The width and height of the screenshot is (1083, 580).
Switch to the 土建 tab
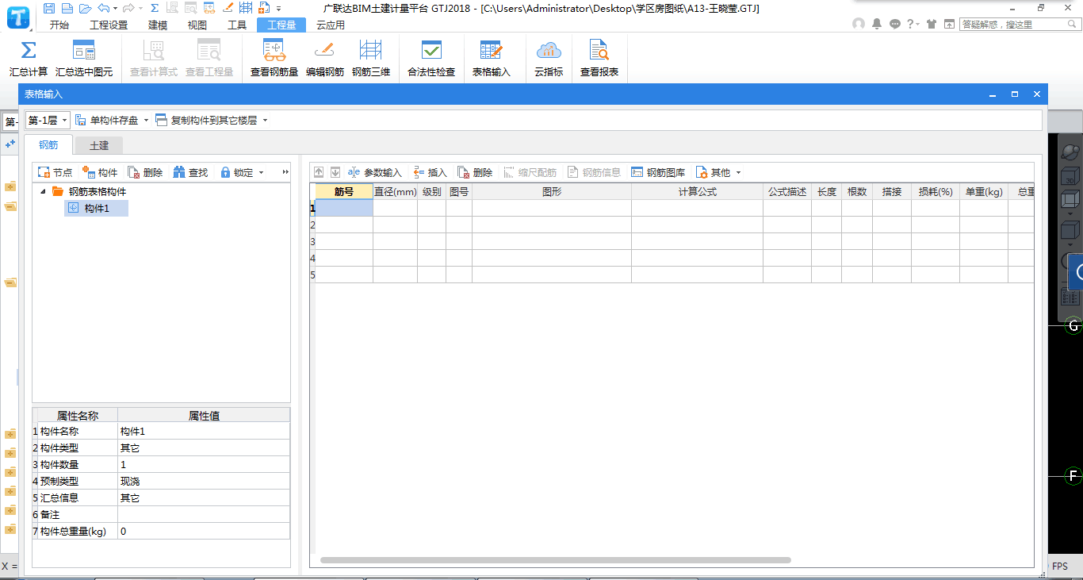99,145
